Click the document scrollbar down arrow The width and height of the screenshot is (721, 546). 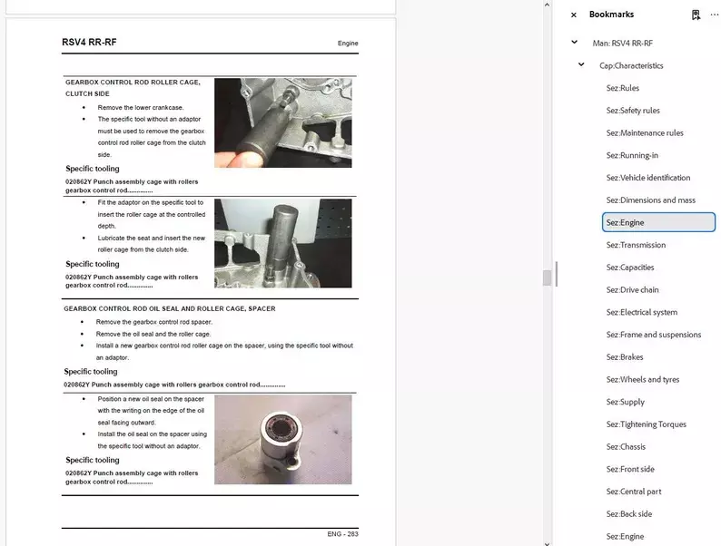click(547, 541)
